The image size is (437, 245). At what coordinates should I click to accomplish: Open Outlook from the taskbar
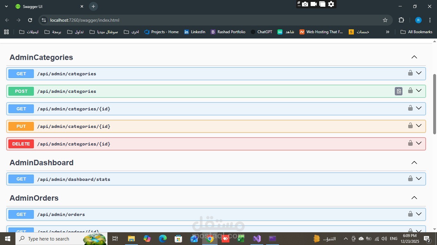point(194,239)
